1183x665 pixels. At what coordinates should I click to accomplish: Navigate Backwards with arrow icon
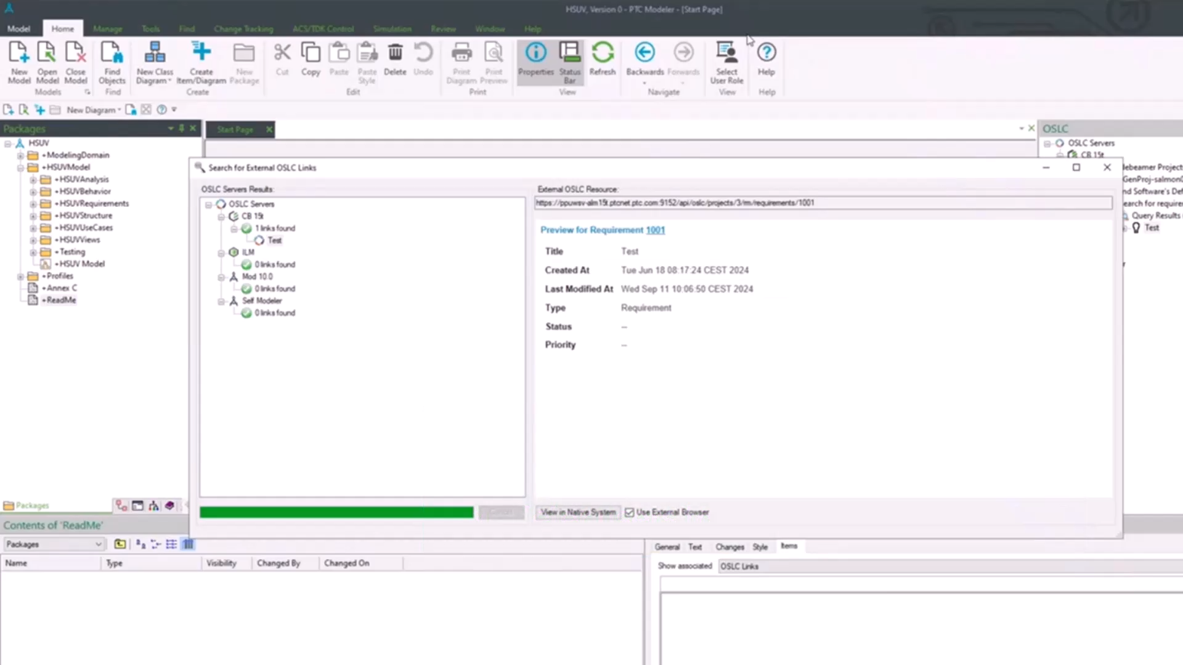tap(644, 52)
